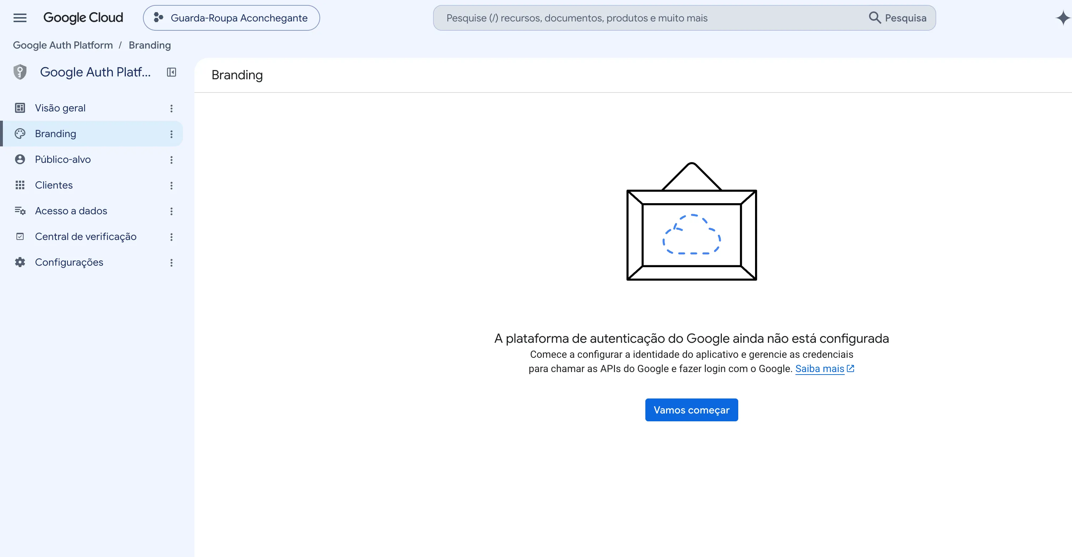Open more options for Acesso a dados
The height and width of the screenshot is (557, 1072).
click(x=172, y=212)
